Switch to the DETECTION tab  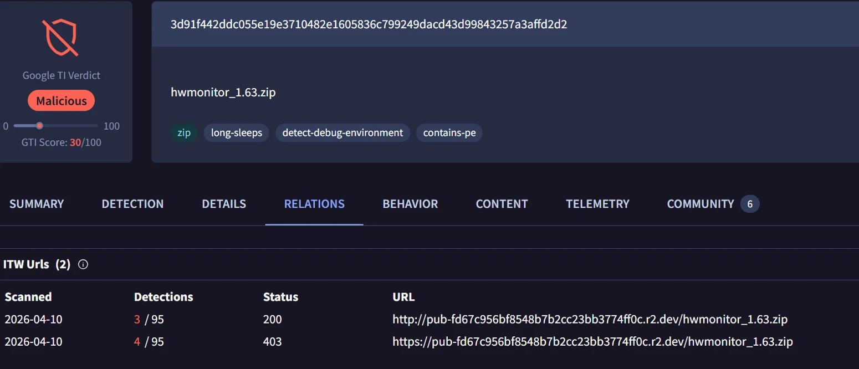(132, 204)
